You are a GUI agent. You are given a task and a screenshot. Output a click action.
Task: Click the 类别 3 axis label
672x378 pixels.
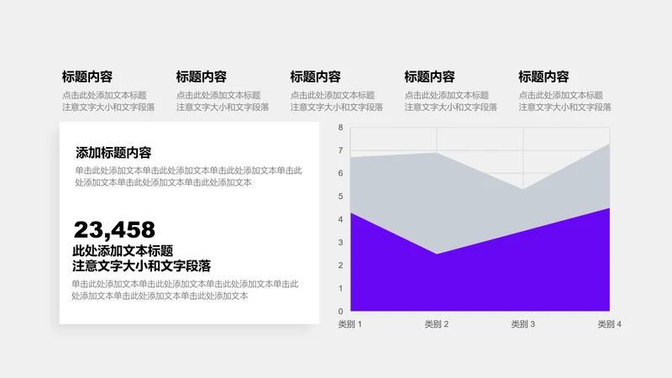(522, 324)
